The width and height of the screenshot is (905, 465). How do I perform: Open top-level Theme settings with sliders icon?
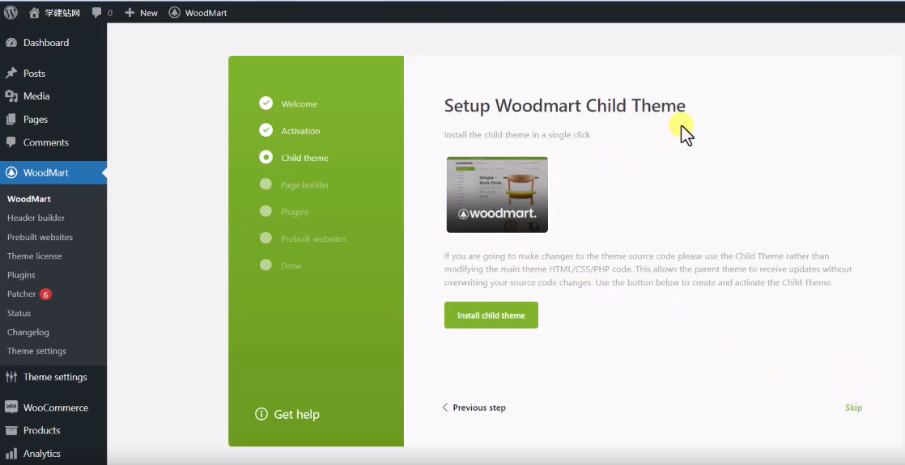(53, 377)
